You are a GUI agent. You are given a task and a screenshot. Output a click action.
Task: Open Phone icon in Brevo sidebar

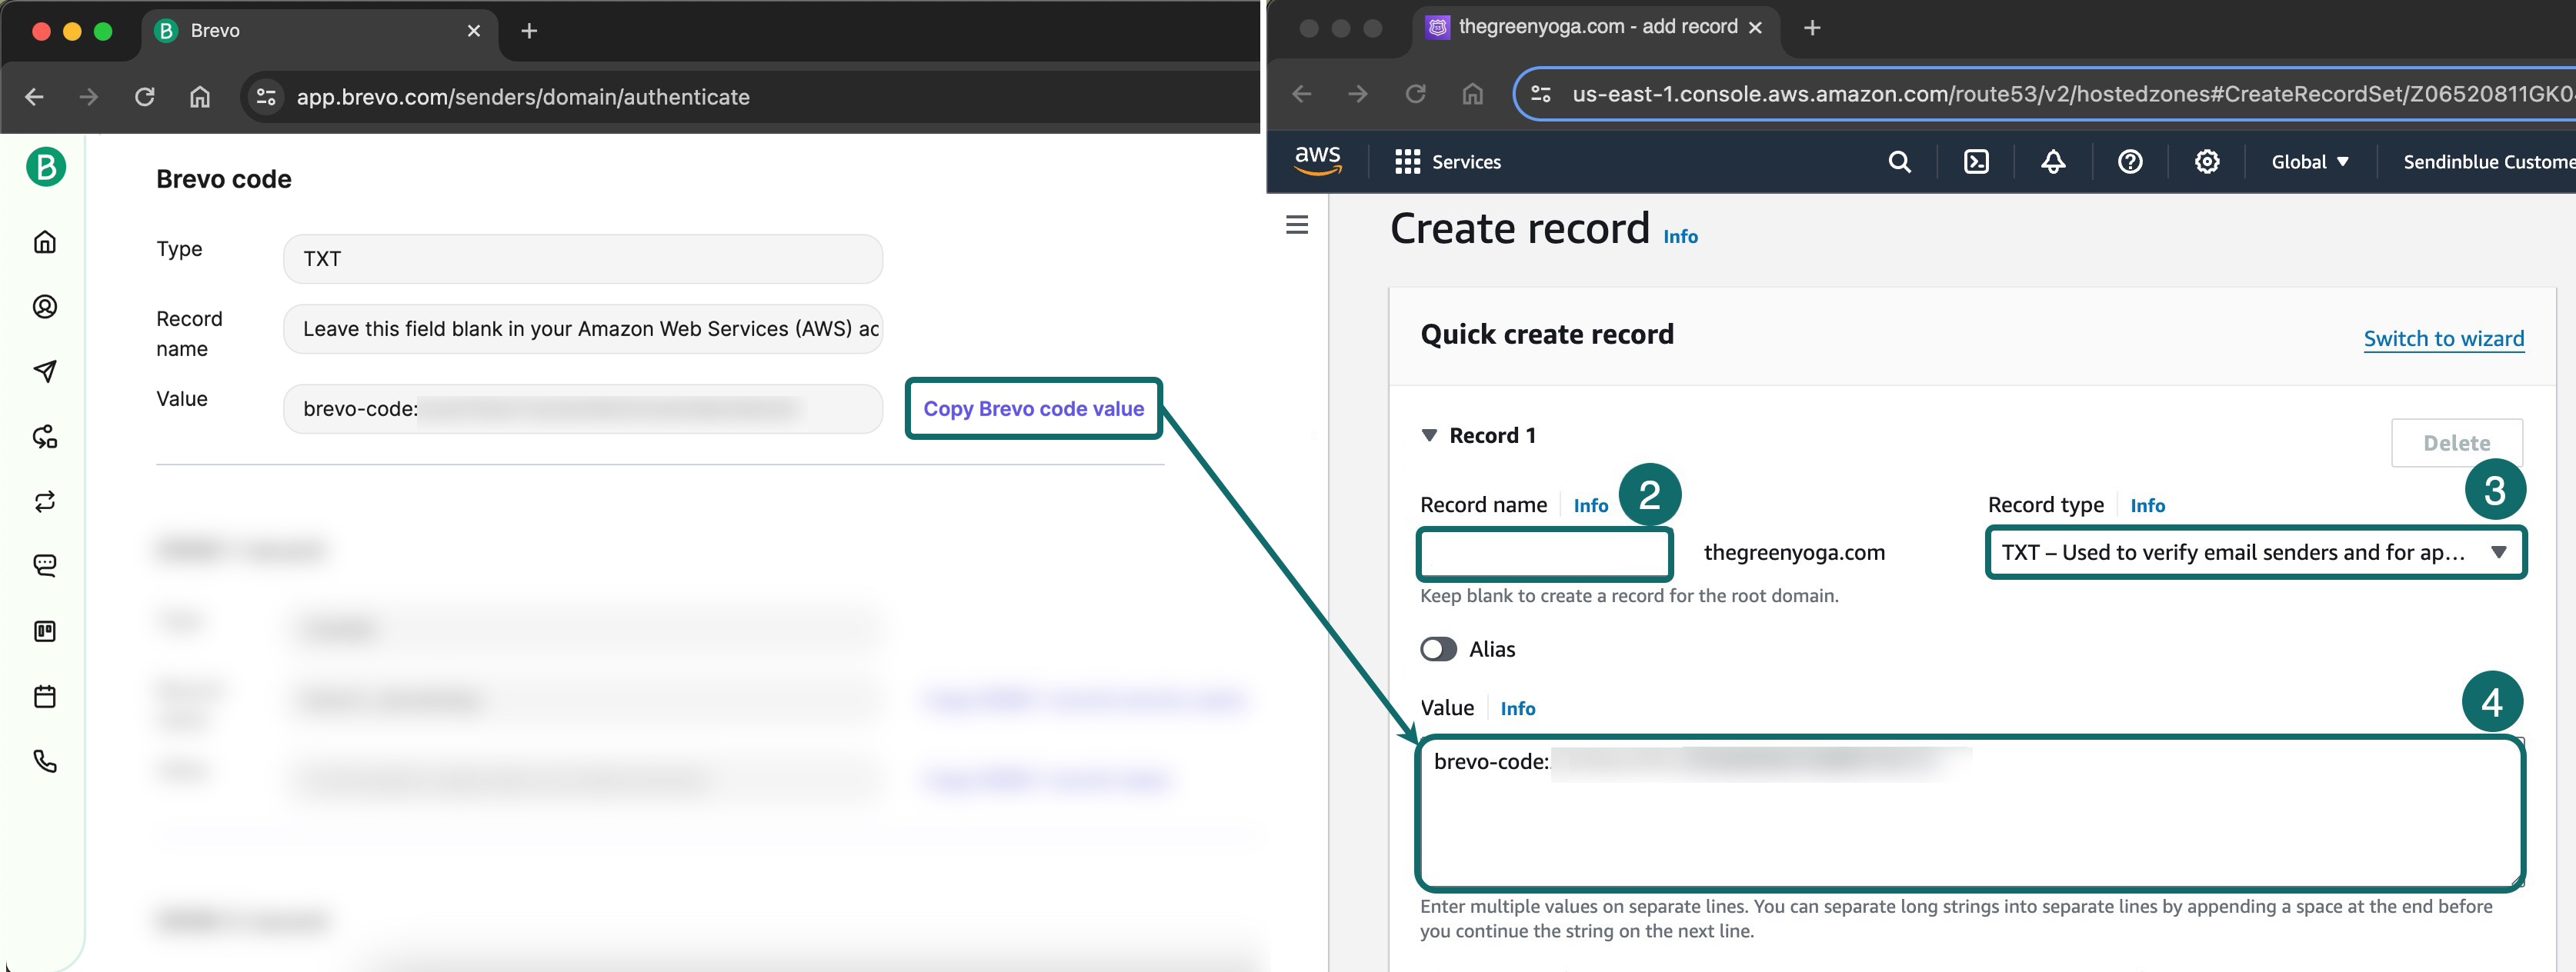coord(45,761)
